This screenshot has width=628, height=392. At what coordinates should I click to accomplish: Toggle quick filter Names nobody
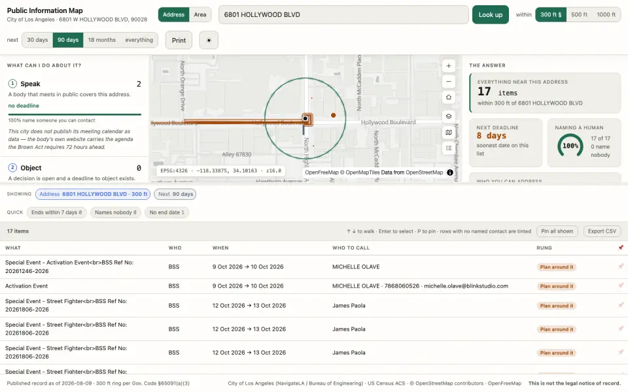coord(115,212)
